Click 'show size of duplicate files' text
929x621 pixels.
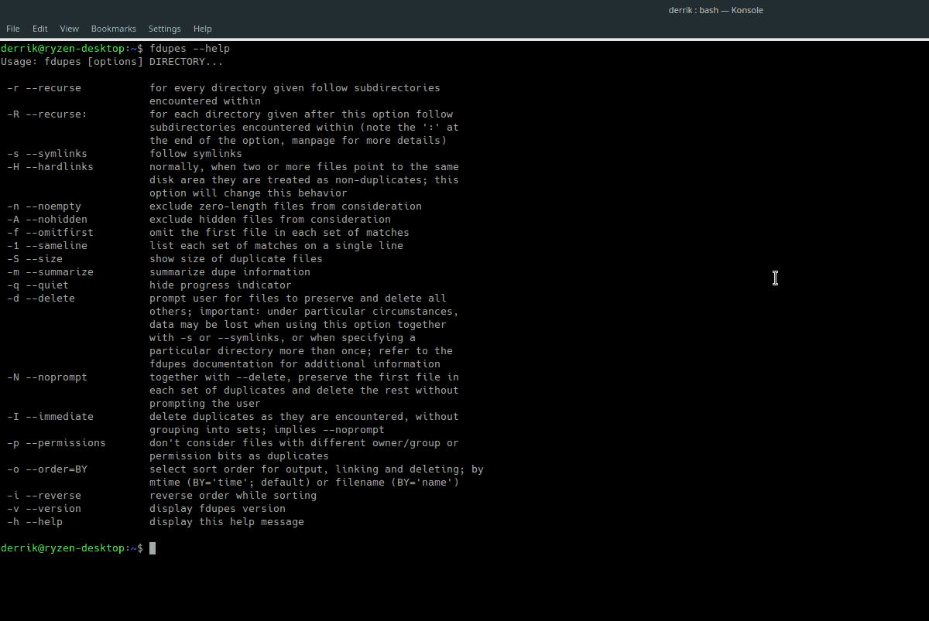[x=236, y=259]
